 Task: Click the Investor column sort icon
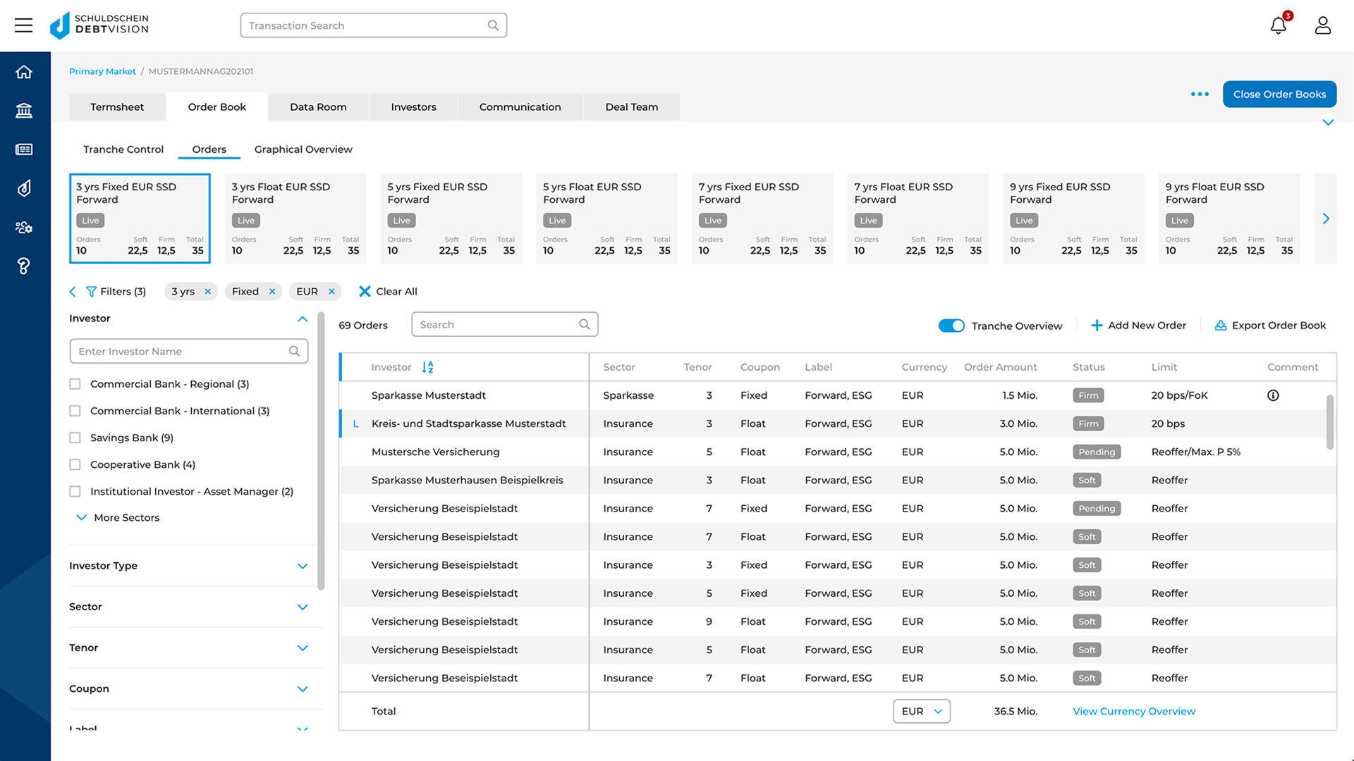(427, 367)
